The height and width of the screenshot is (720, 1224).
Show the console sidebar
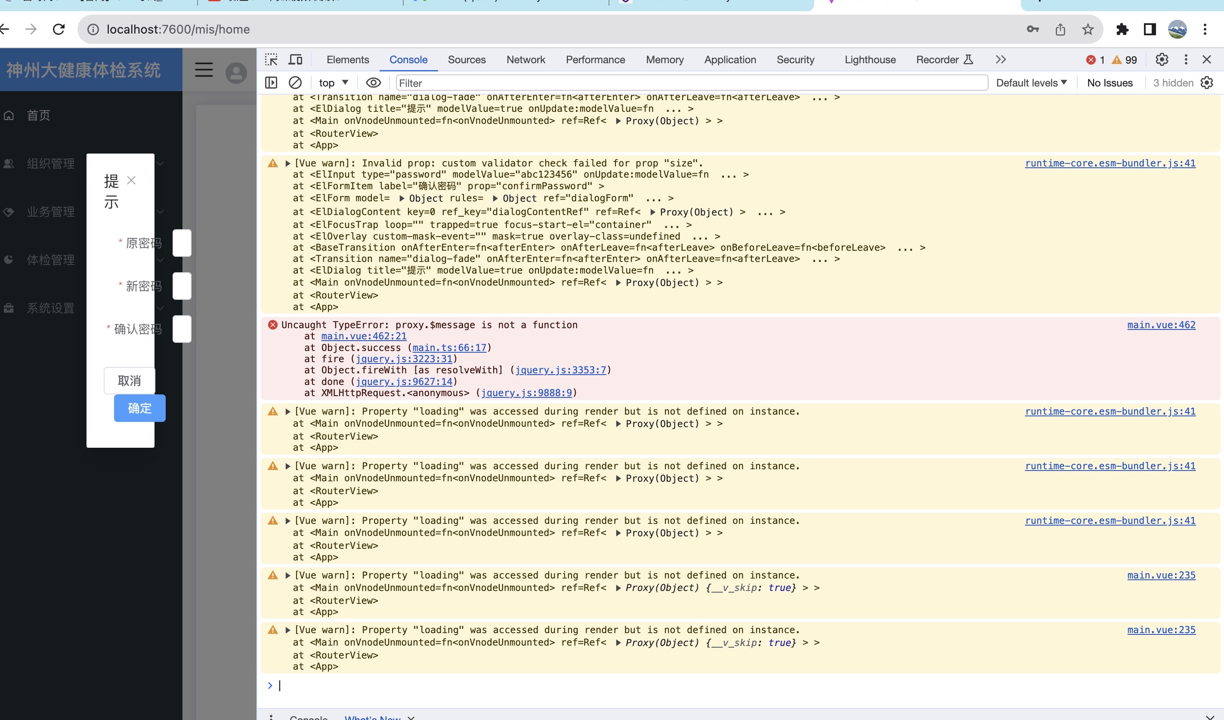click(x=271, y=83)
